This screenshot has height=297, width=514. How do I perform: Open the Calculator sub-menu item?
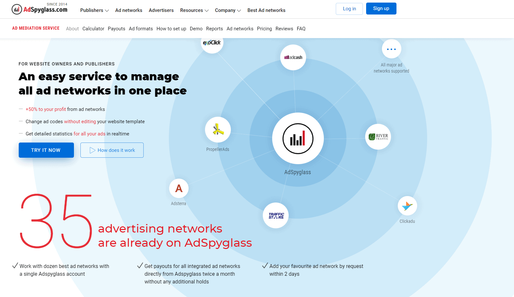93,29
